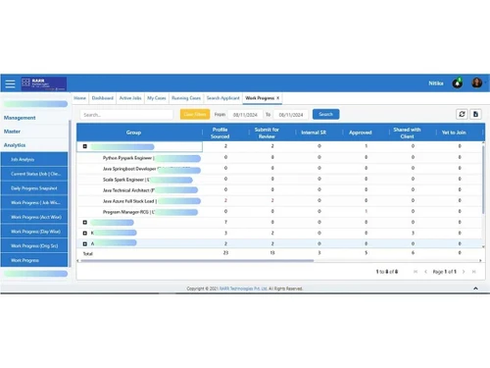Select the Scala Spark Engineer row
The height and width of the screenshot is (368, 490).
tap(280, 179)
